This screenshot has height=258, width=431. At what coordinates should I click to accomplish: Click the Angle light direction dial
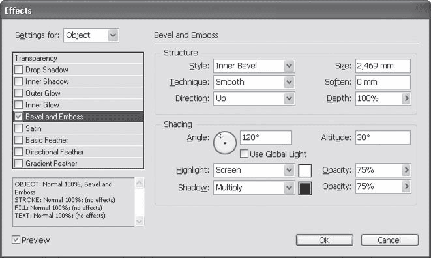[225, 143]
